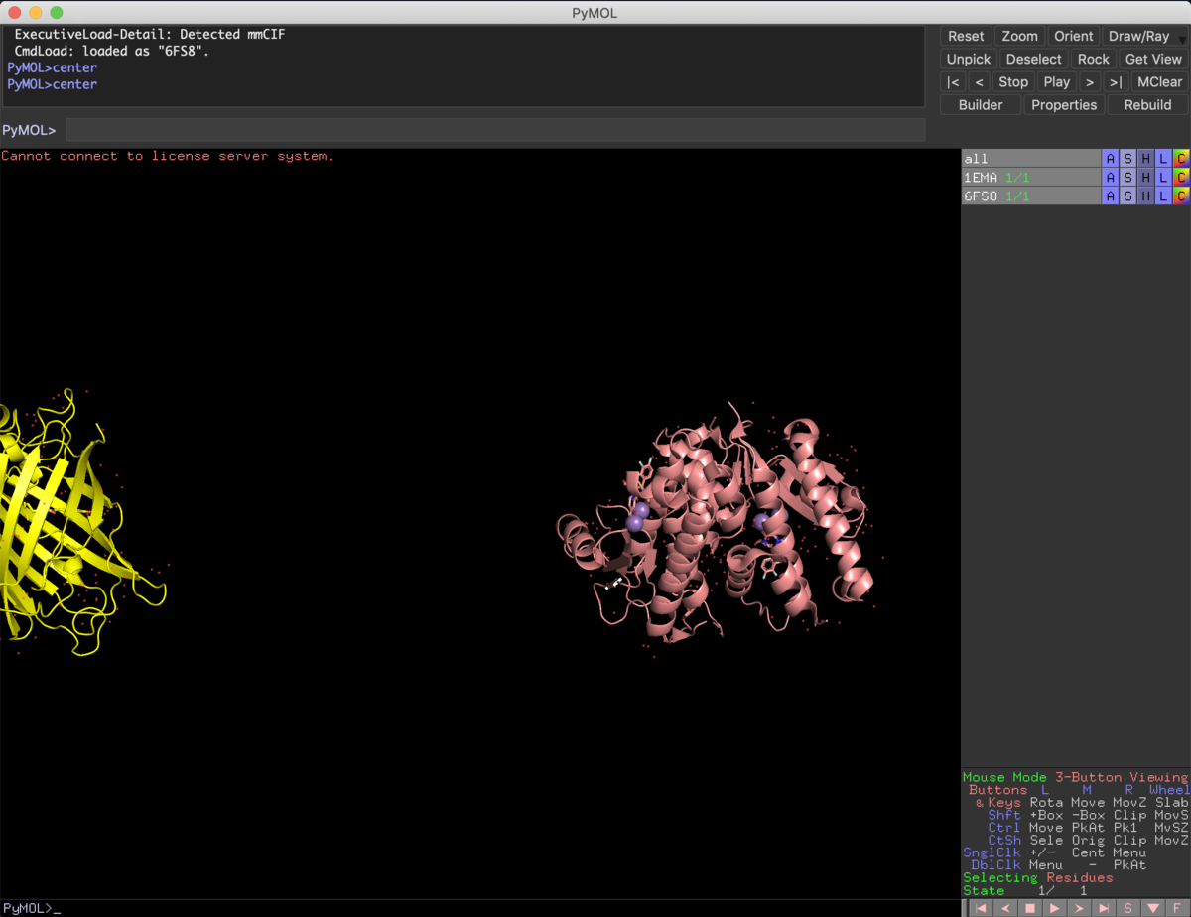Open Action menu for 6FS8

pyautogui.click(x=1111, y=196)
